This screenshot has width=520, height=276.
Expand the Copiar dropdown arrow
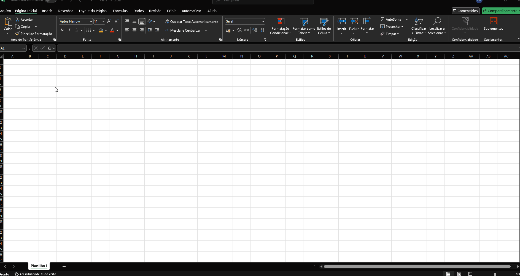(x=36, y=27)
